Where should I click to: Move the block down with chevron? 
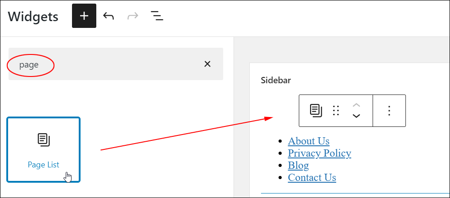coord(356,116)
